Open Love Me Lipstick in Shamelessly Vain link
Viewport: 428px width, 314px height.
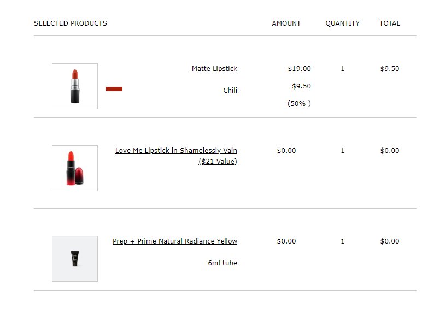176,151
